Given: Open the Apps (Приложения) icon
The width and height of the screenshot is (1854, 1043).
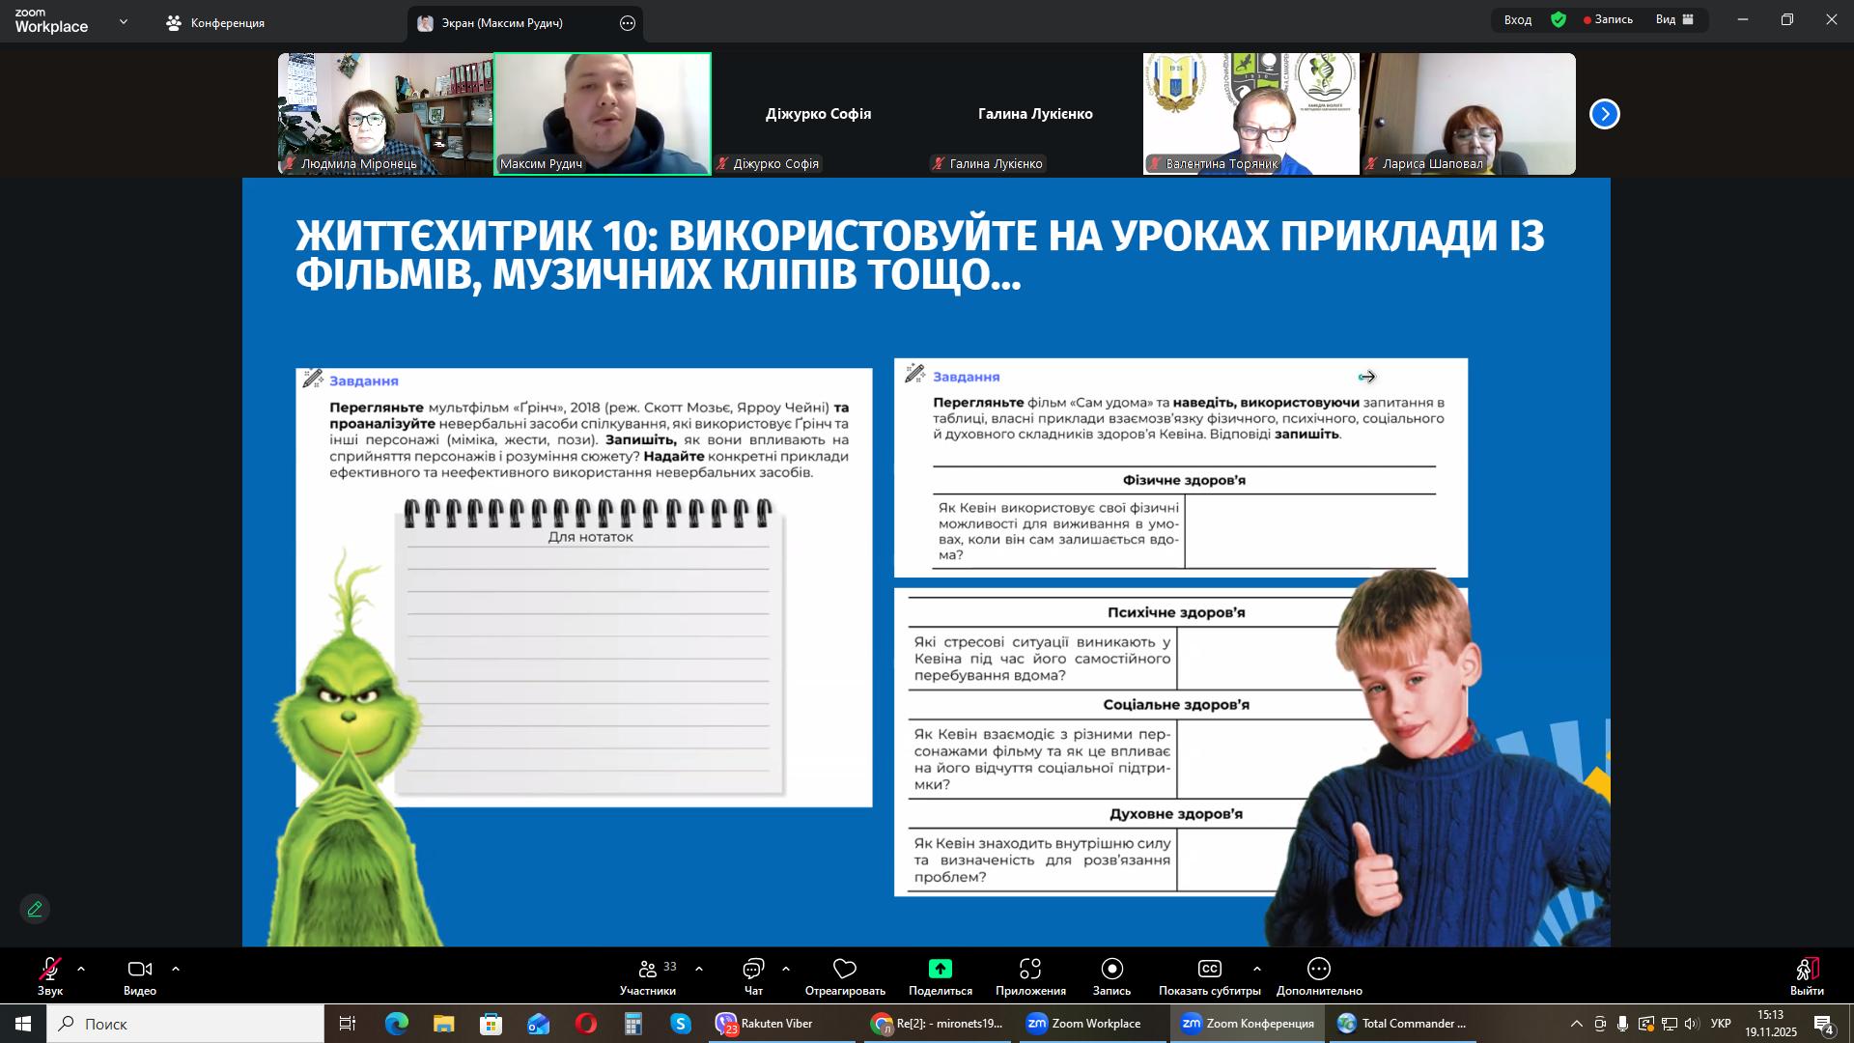Looking at the screenshot, I should click(x=1030, y=969).
